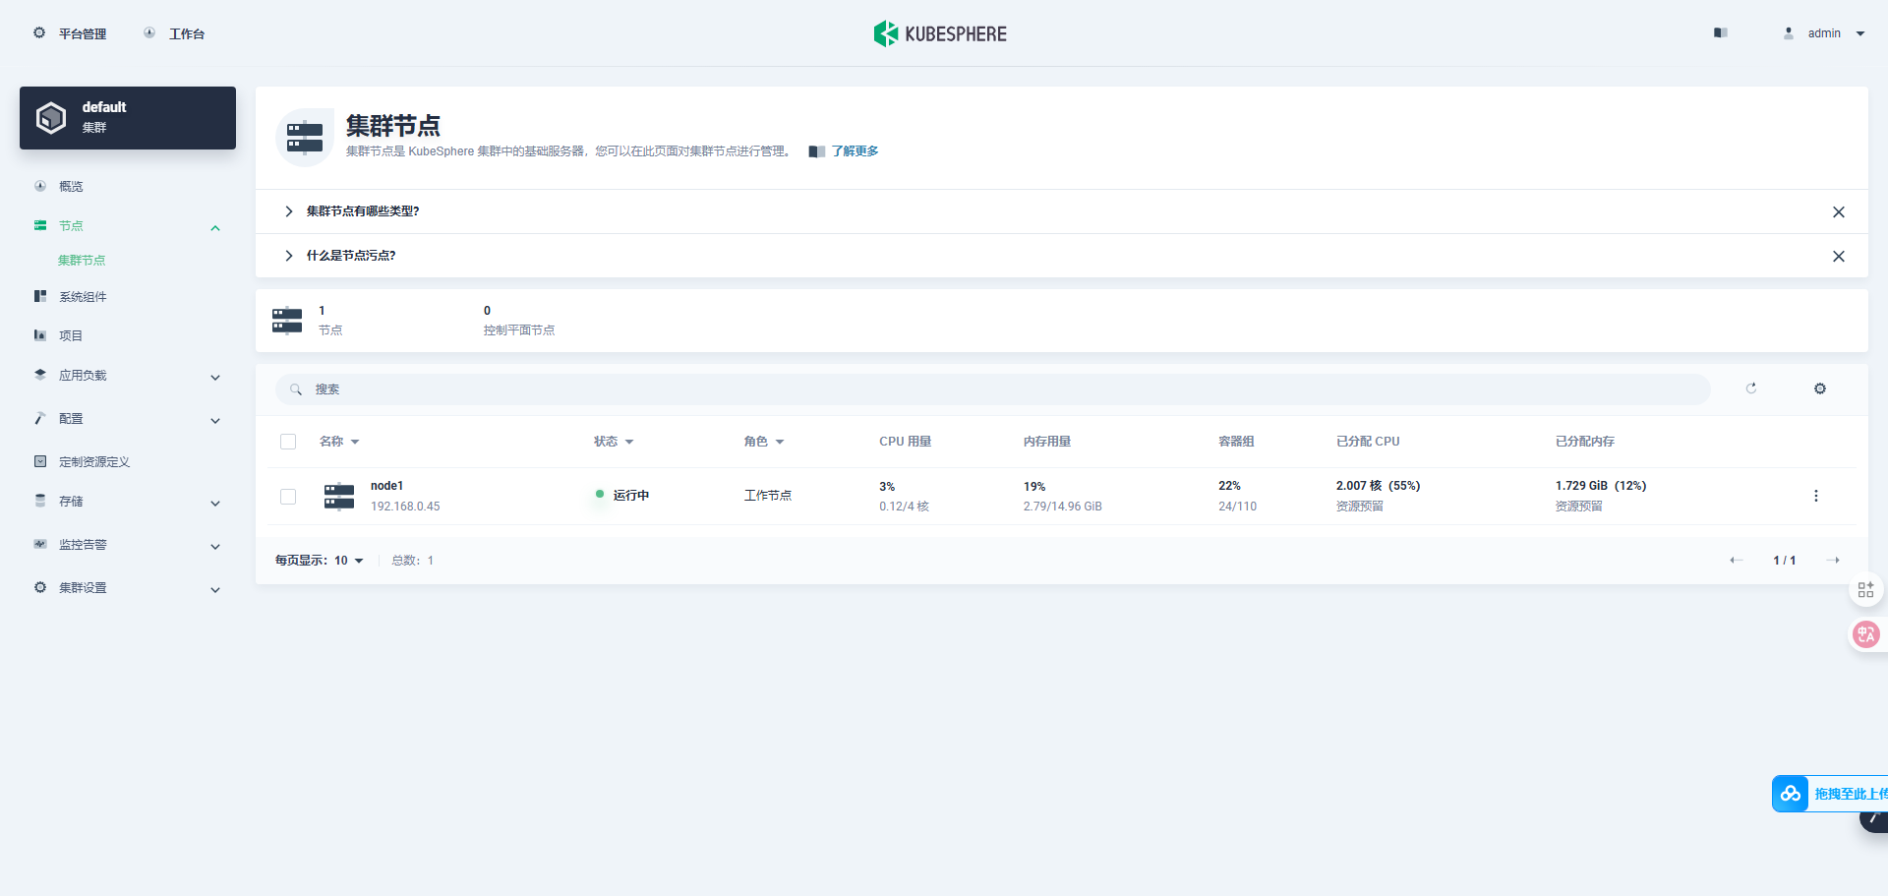Viewport: 1888px width, 896px height.
Task: Select 集群节点 submenu item
Action: [82, 261]
